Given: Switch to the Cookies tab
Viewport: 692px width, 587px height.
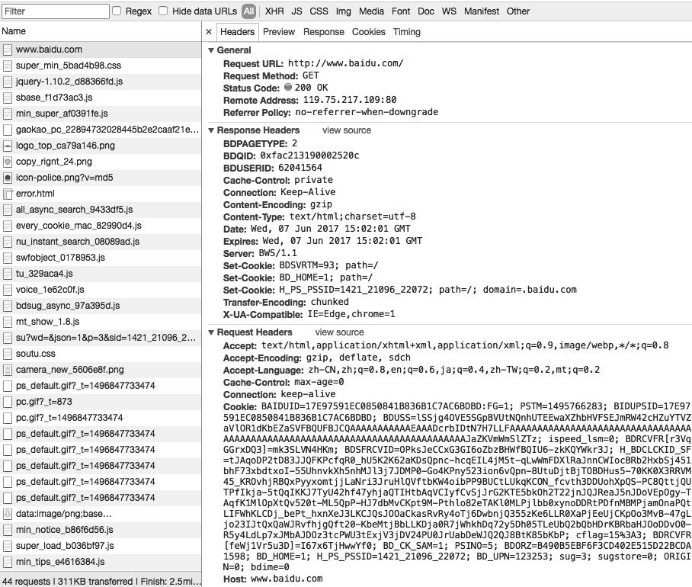Looking at the screenshot, I should tap(369, 32).
